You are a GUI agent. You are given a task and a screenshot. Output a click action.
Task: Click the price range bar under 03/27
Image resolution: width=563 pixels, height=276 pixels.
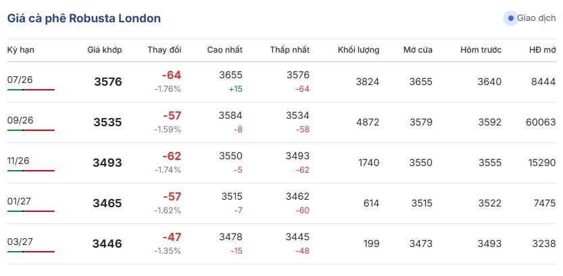point(31,252)
